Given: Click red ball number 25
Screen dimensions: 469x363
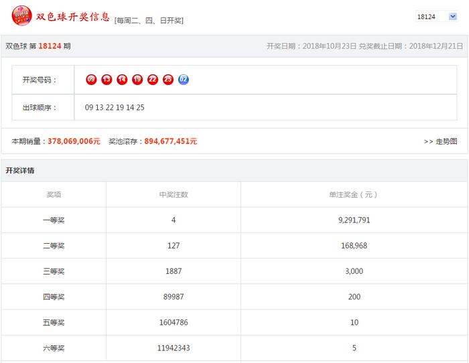Looking at the screenshot, I should click(x=168, y=80).
